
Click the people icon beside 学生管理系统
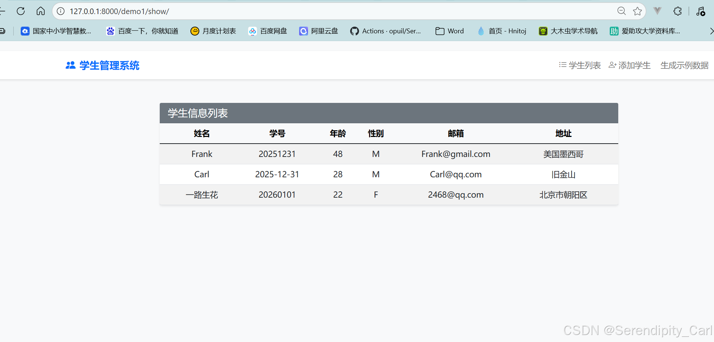tap(70, 66)
